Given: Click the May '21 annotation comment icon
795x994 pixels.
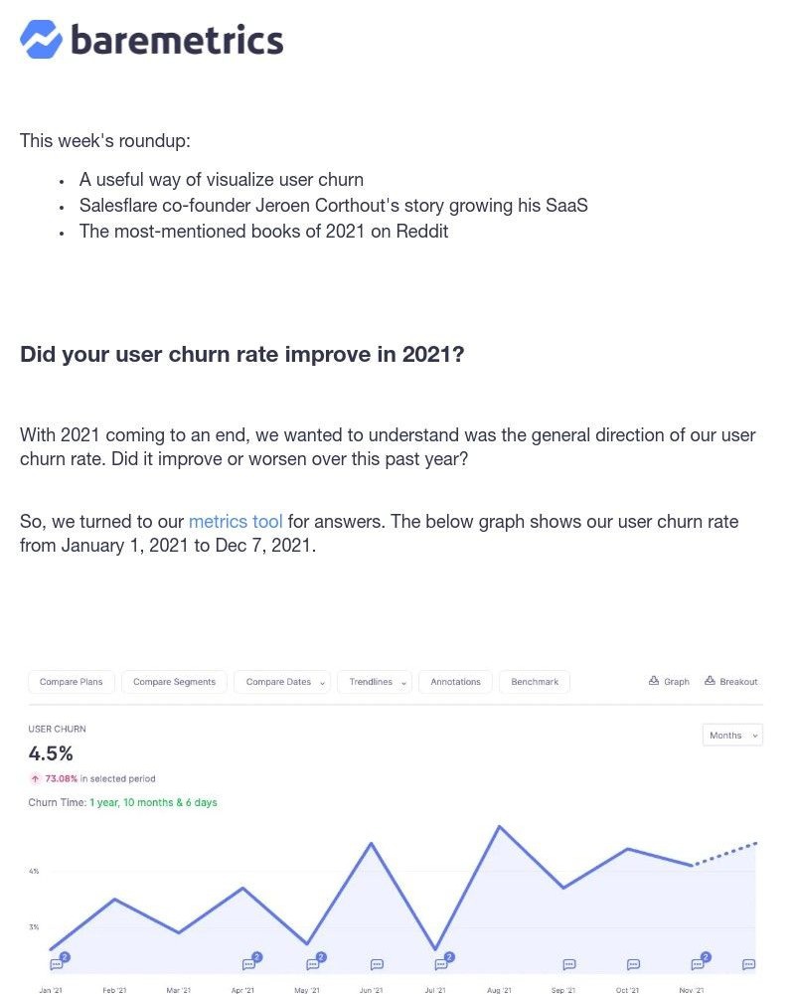Looking at the screenshot, I should (316, 964).
